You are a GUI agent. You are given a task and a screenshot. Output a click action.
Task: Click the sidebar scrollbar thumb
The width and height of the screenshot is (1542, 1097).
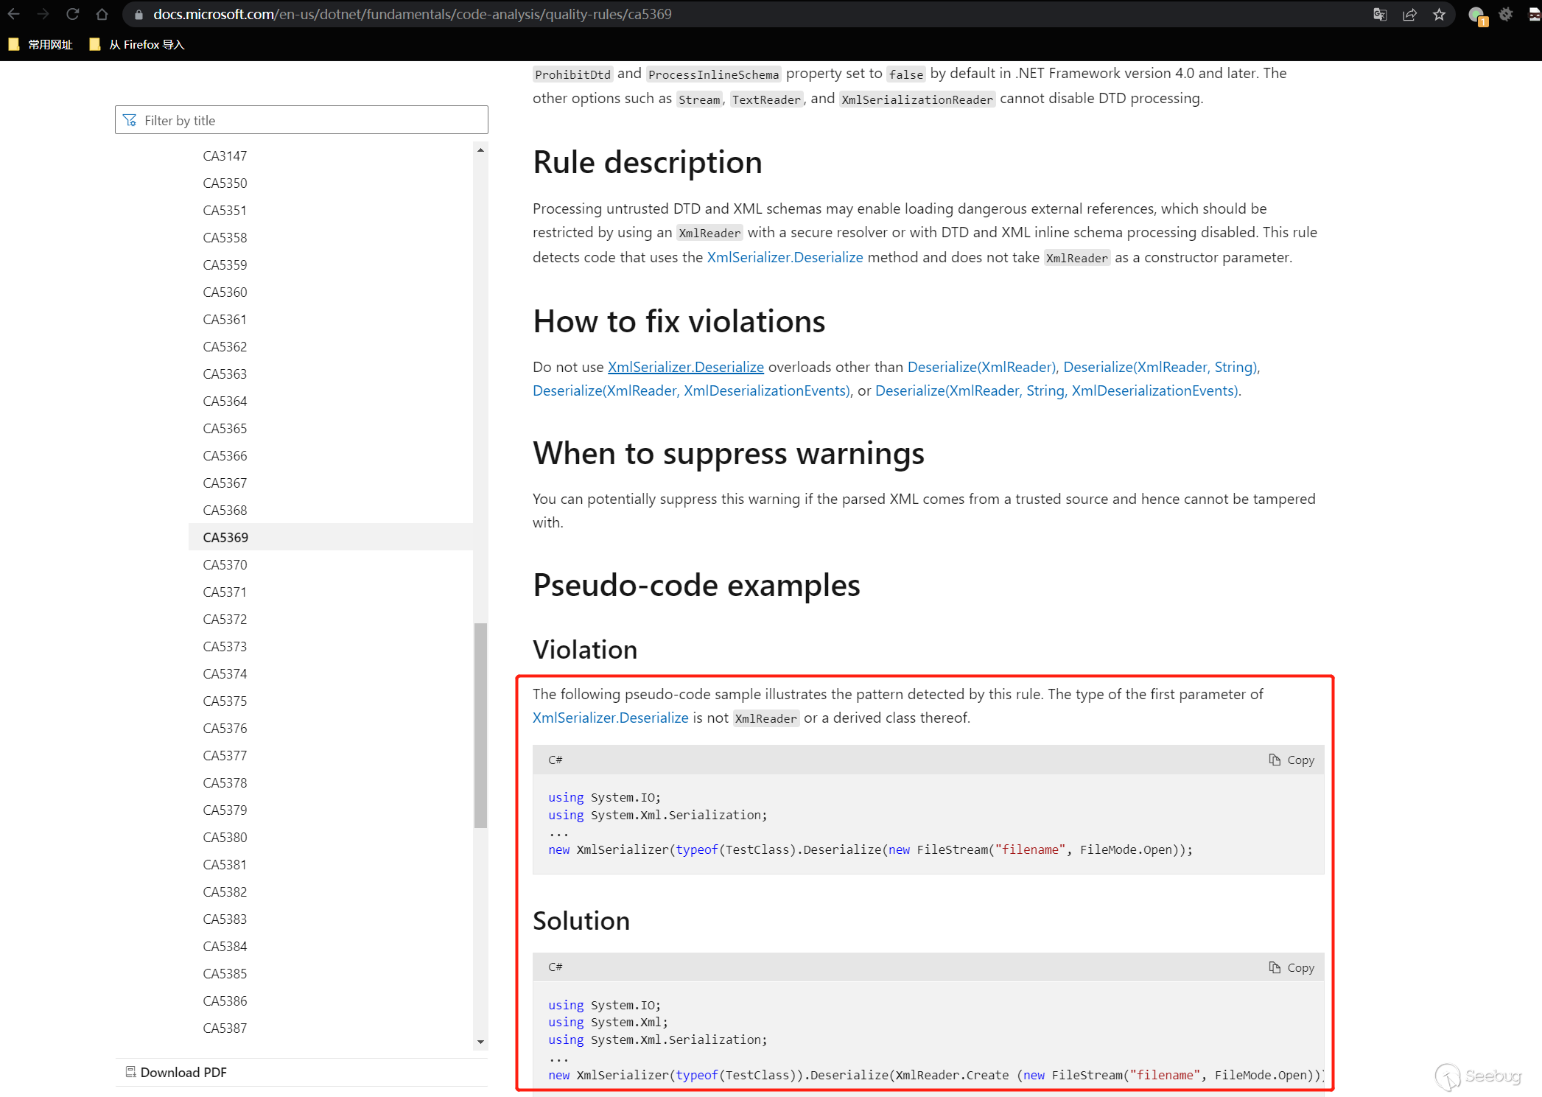[480, 726]
